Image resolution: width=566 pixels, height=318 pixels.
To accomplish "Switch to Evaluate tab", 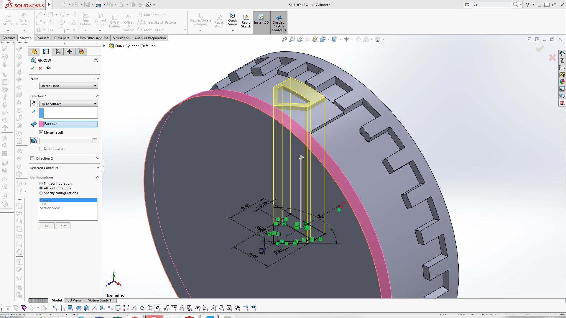I will coord(43,38).
